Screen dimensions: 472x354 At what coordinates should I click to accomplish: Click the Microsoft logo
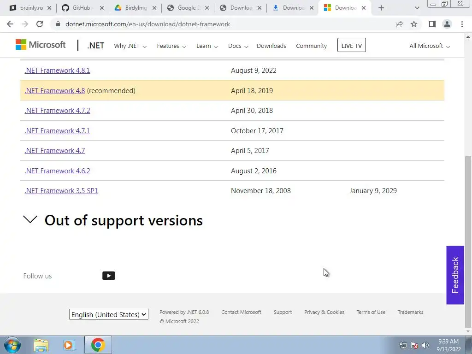41,45
